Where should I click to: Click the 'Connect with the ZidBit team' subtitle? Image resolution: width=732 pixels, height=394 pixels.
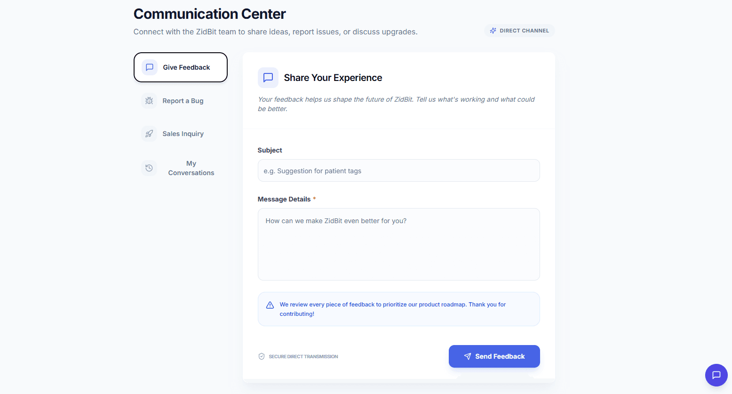tap(276, 32)
